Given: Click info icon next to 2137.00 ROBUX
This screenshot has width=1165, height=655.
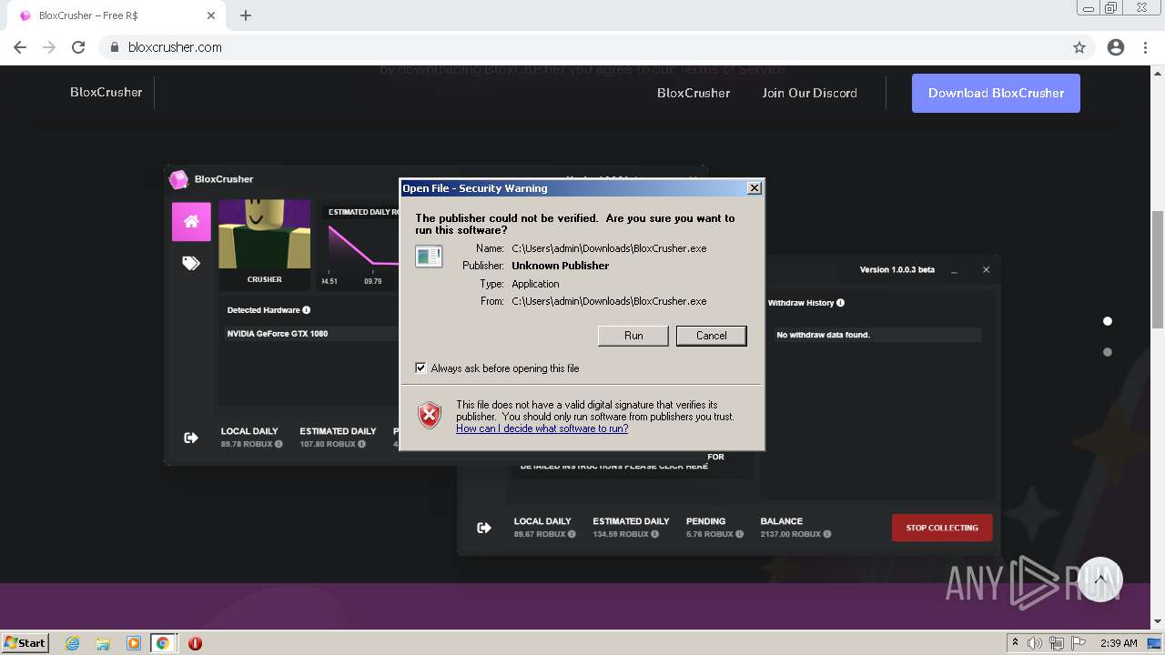Looking at the screenshot, I should click(826, 534).
